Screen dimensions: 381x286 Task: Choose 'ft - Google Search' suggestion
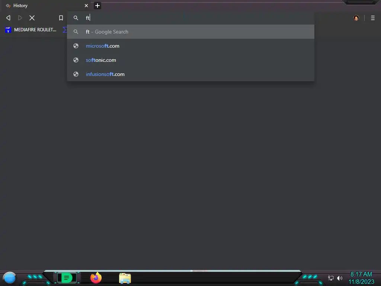[x=191, y=32]
